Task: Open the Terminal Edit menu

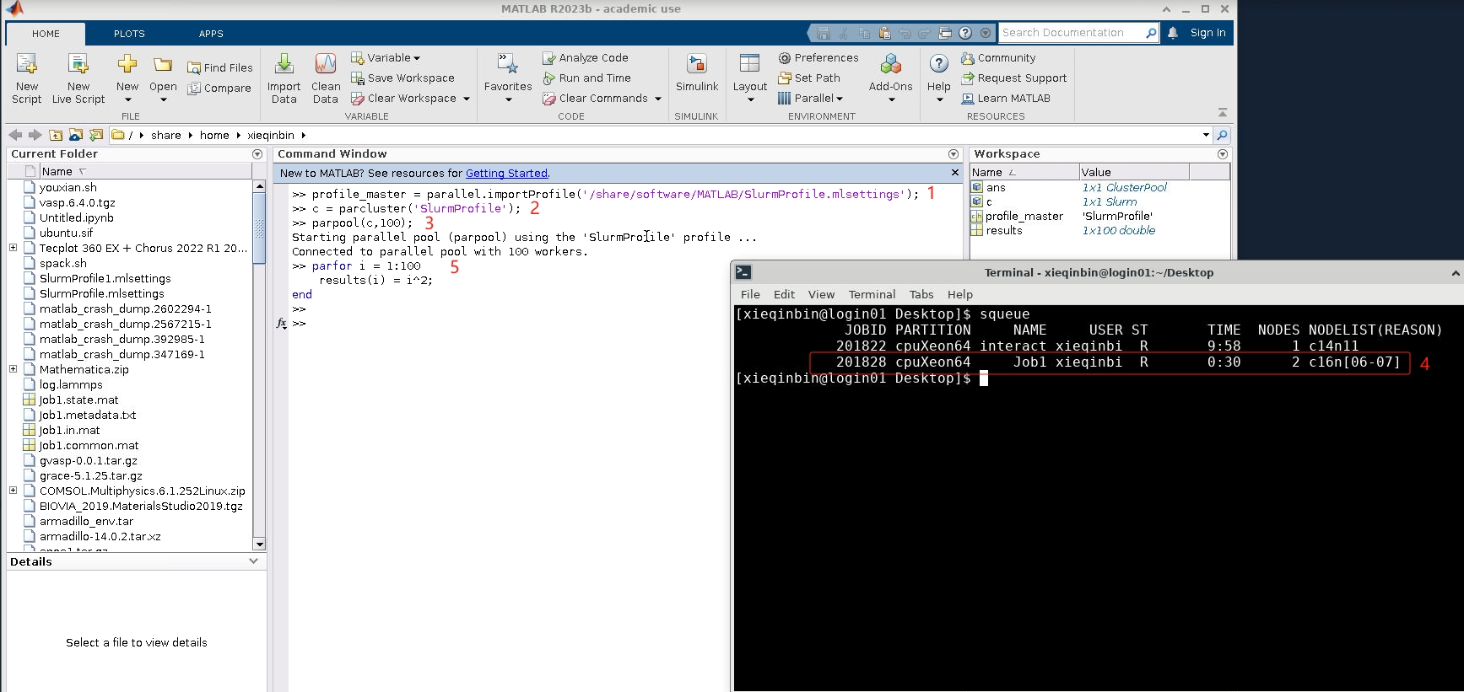Action: pos(784,294)
